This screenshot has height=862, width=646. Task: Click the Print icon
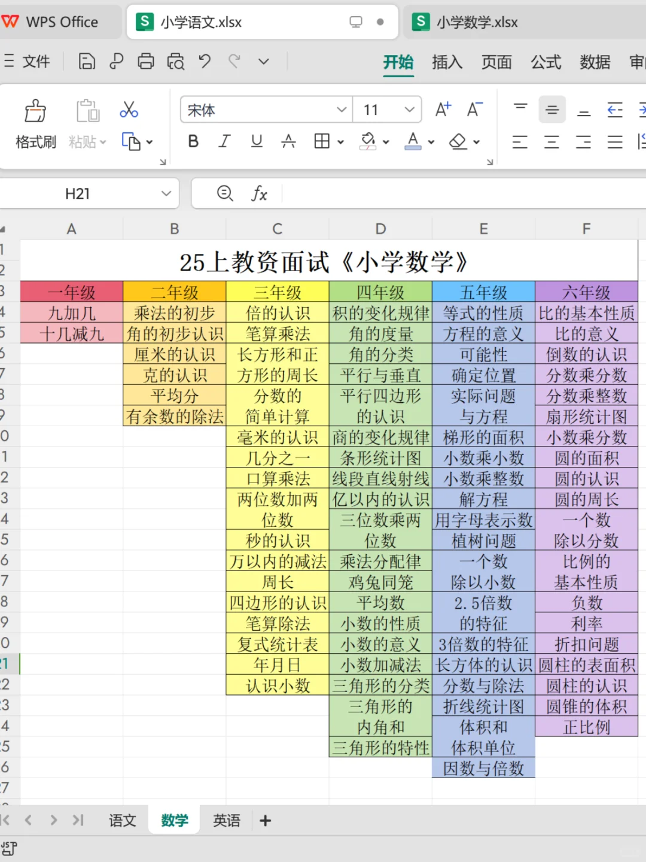[x=146, y=61]
